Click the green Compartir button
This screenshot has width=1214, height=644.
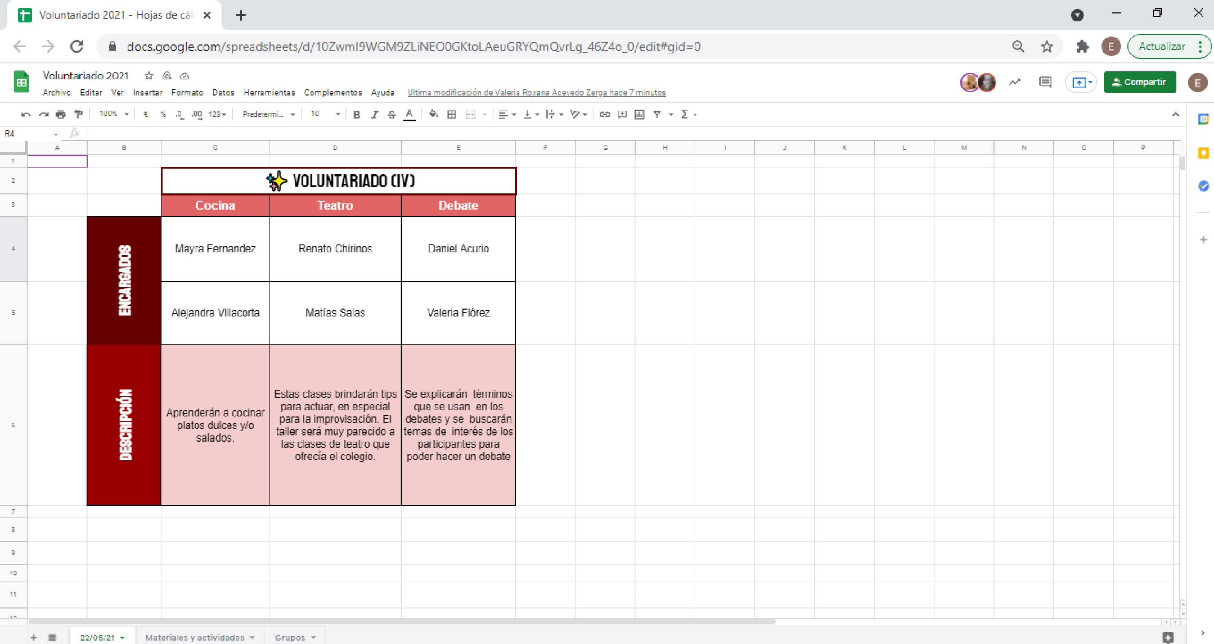1139,82
